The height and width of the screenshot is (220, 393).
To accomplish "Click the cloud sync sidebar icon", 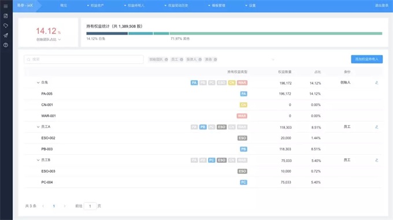I will [x=6, y=25].
